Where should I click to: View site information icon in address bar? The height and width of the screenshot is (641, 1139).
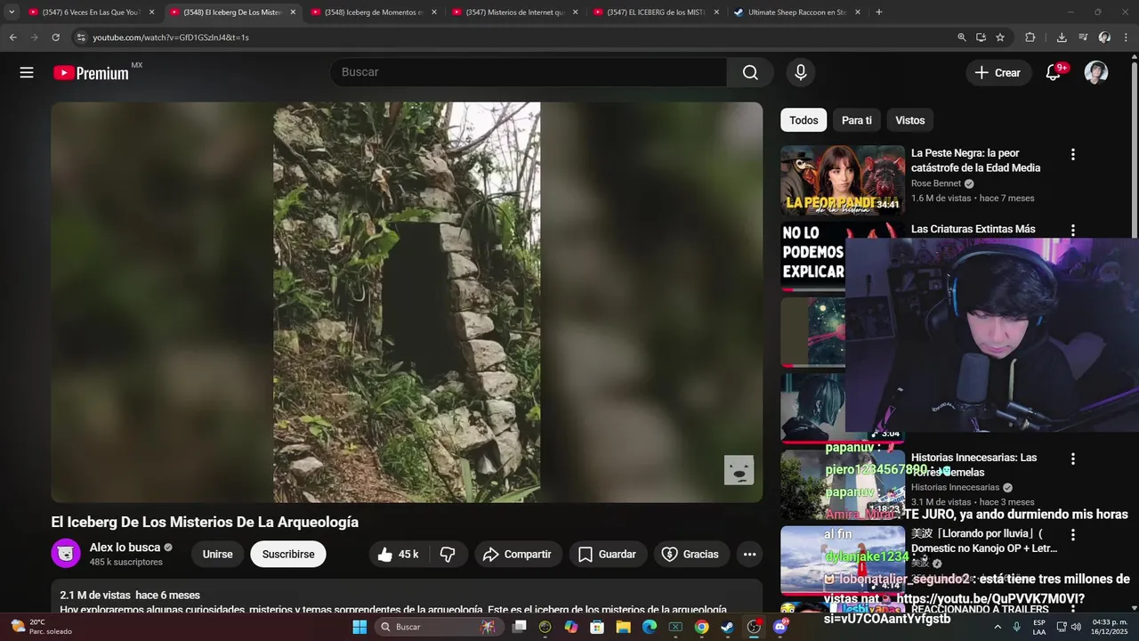click(x=81, y=37)
